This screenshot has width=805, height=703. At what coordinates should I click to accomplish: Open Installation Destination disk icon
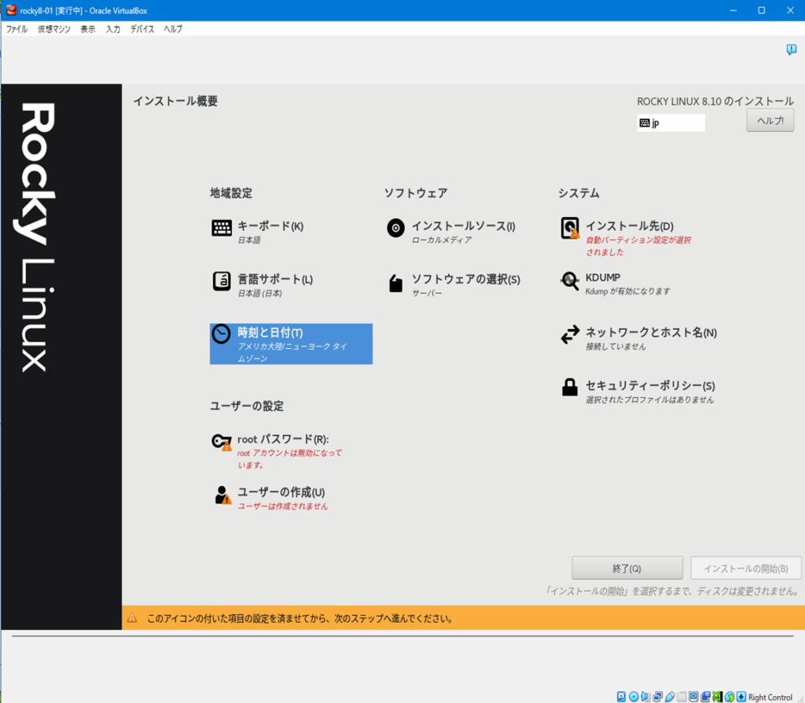pyautogui.click(x=570, y=228)
